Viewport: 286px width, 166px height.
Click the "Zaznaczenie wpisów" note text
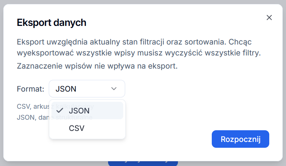[97, 66]
